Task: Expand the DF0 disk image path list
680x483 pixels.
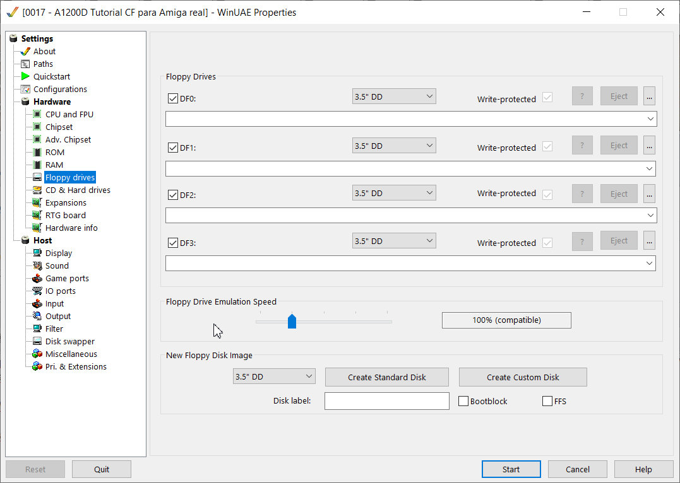Action: tap(650, 119)
